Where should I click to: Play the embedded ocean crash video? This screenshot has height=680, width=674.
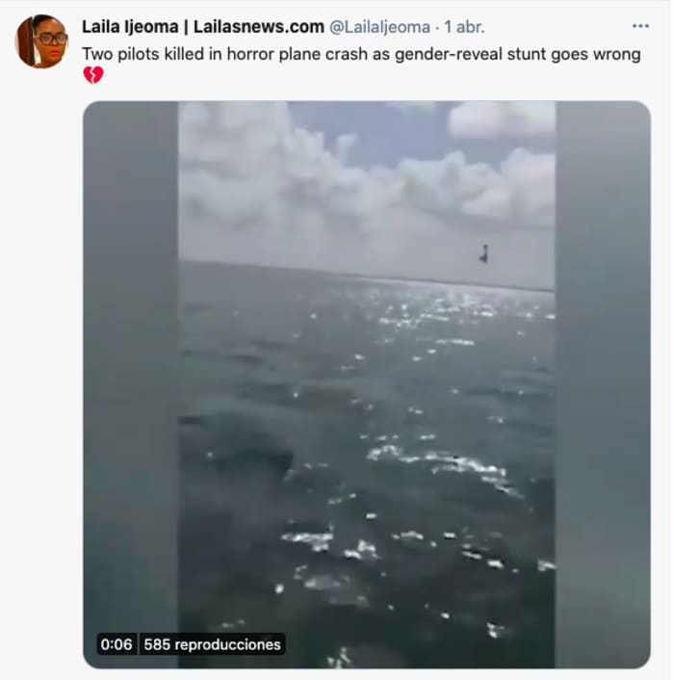click(367, 384)
